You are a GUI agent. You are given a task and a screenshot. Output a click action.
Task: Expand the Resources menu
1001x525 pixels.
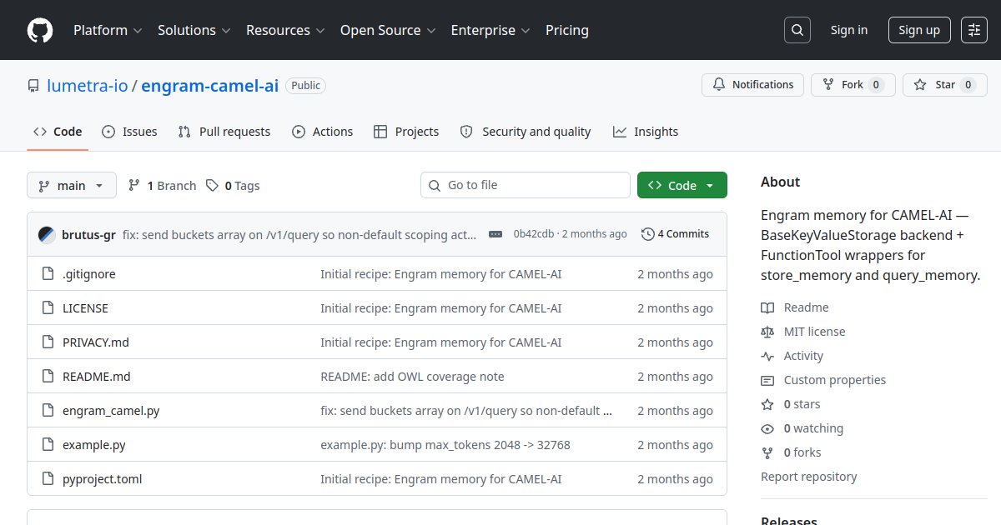(284, 30)
